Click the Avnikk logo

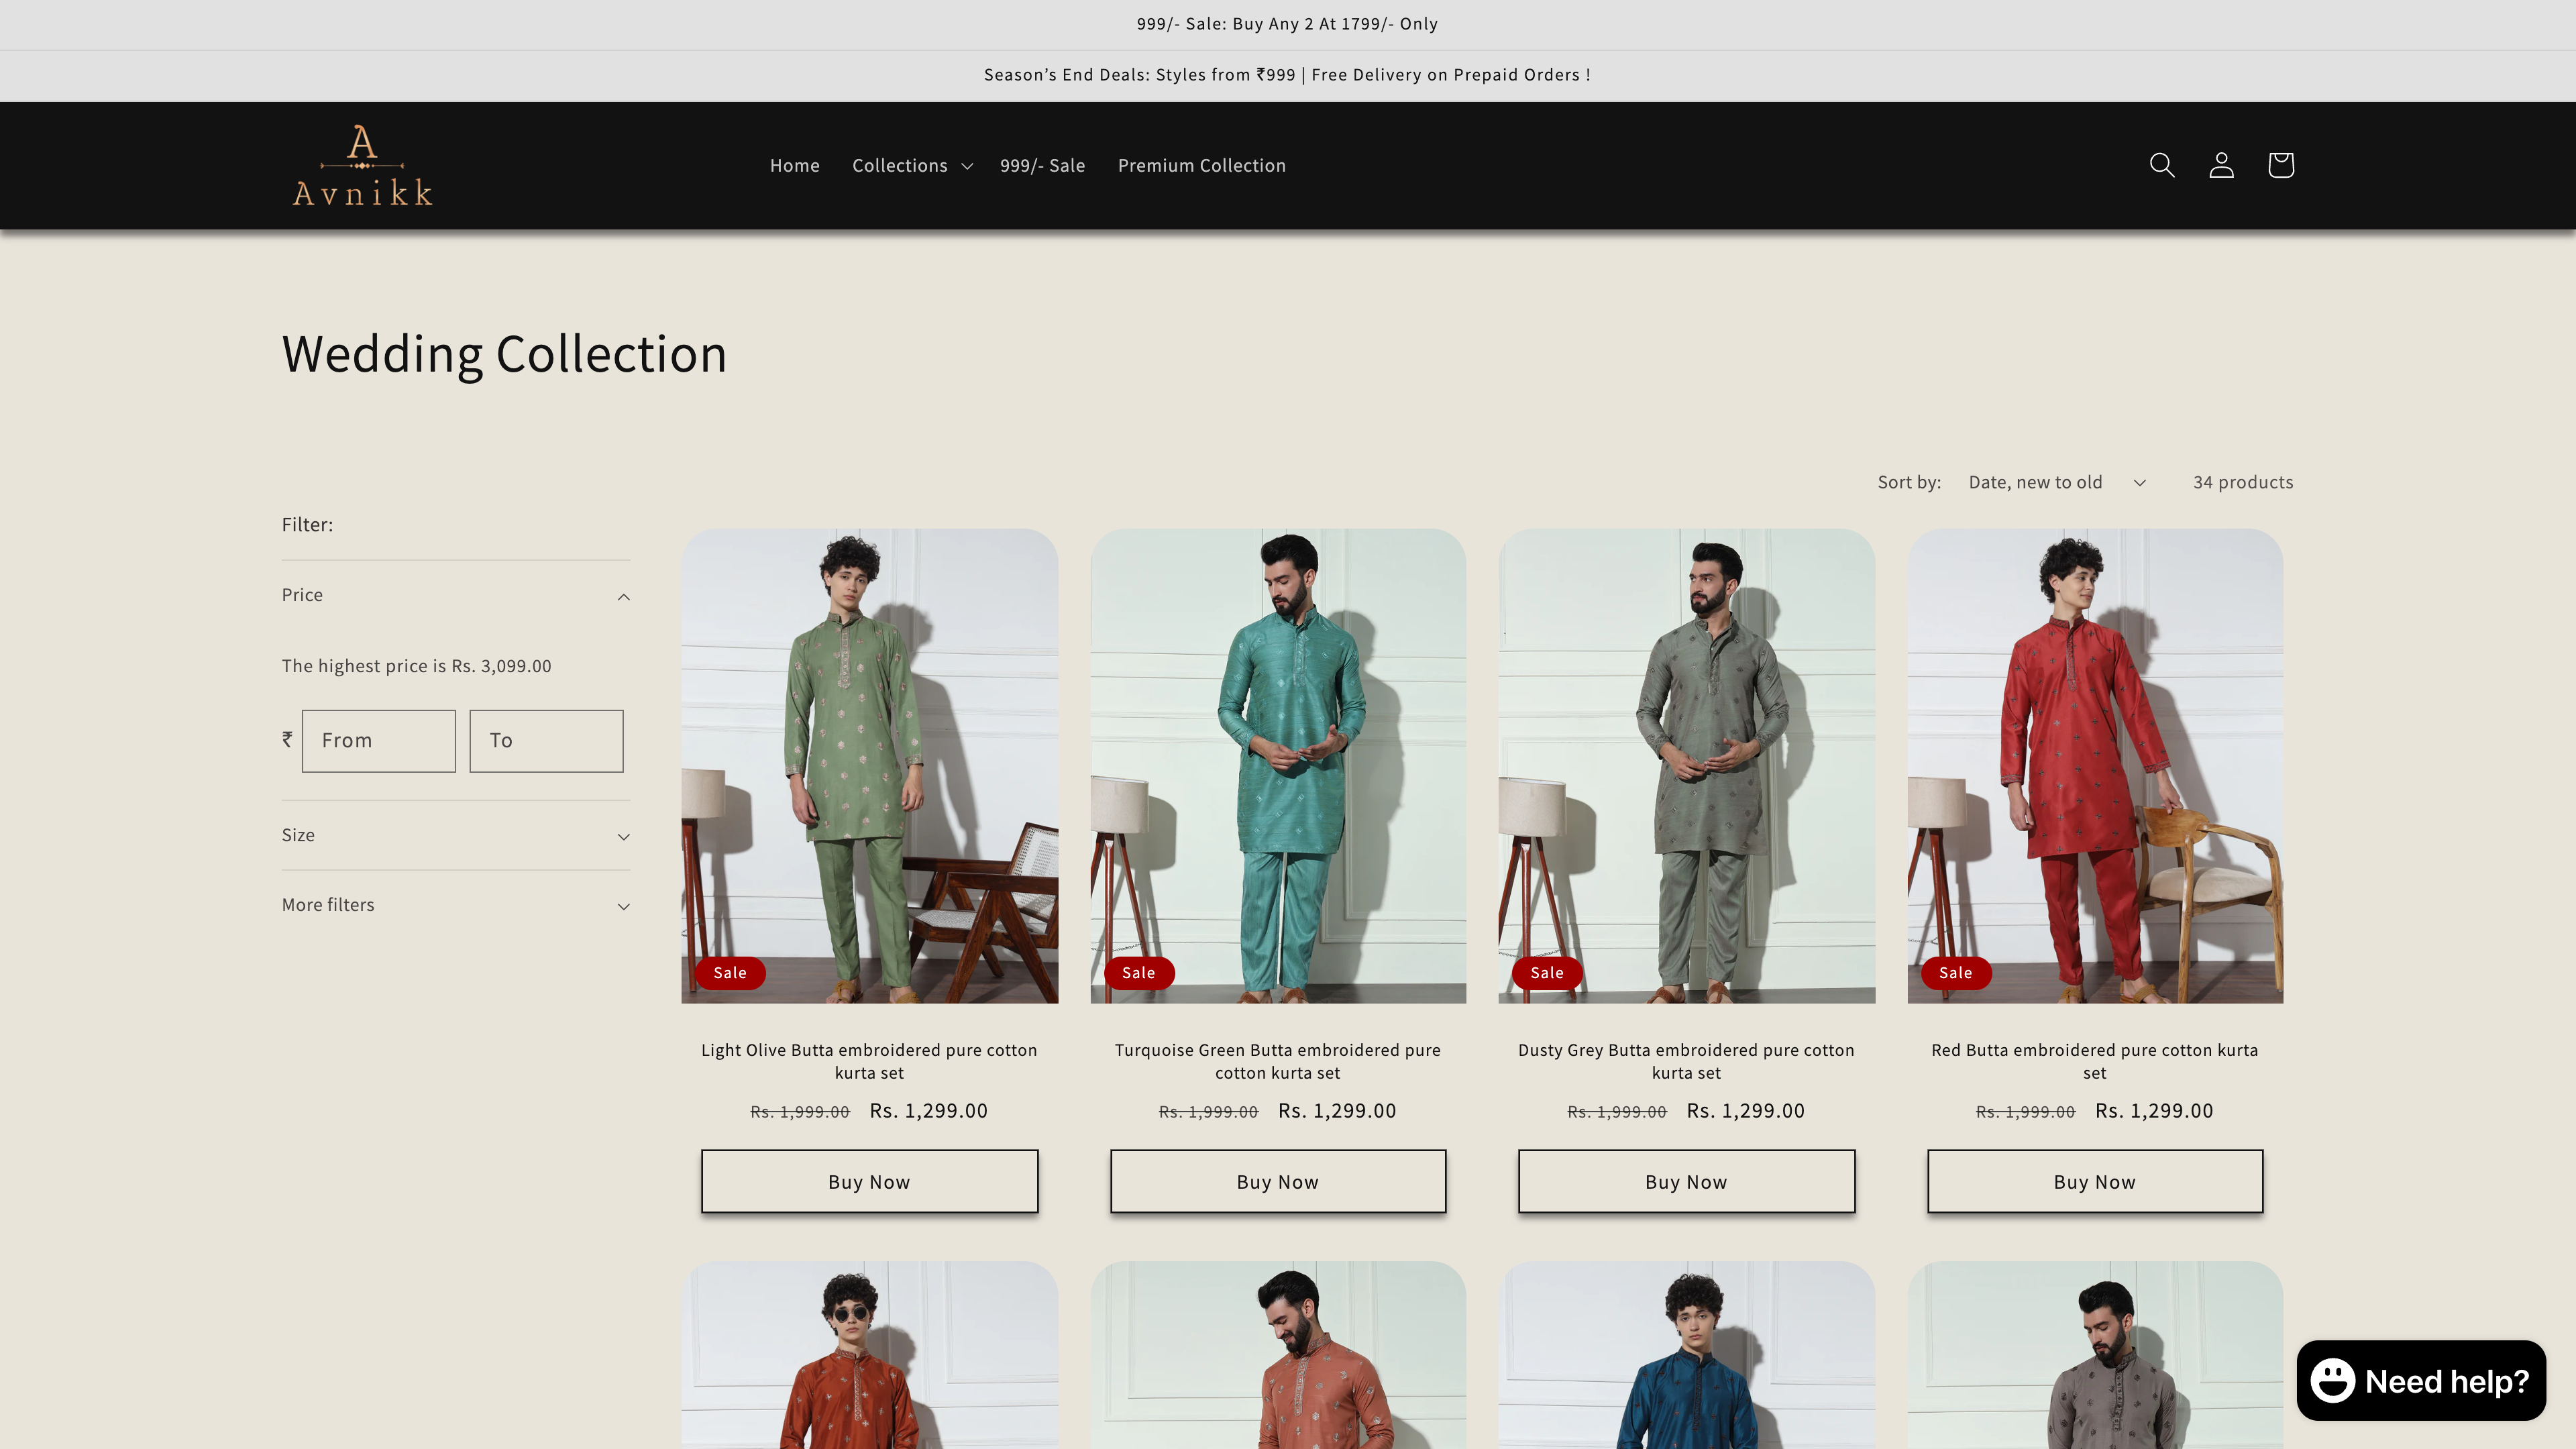(362, 165)
